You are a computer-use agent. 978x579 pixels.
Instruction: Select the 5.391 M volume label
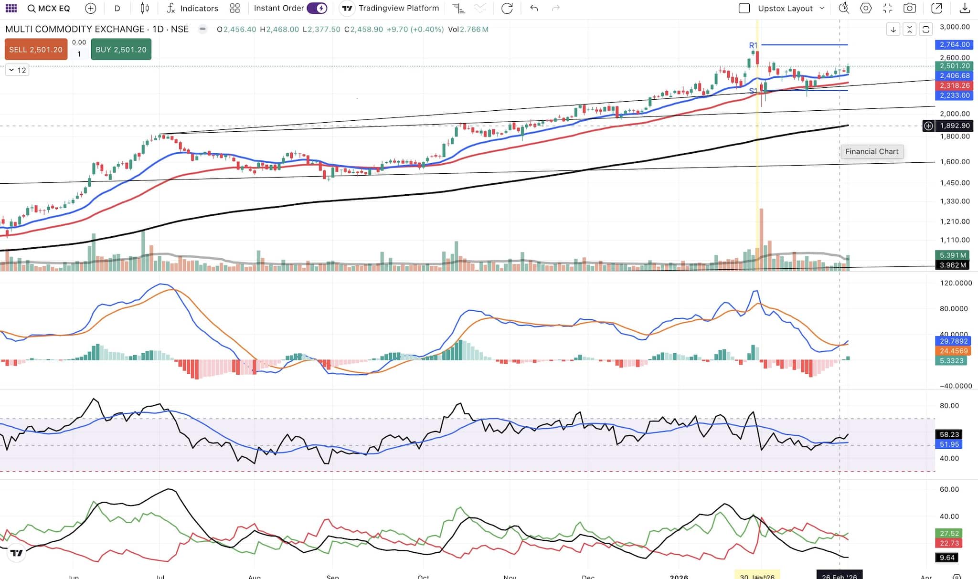tap(952, 255)
